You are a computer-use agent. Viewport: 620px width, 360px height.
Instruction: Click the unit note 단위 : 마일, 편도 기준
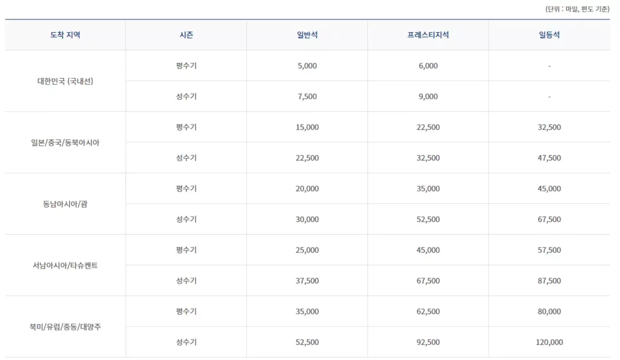577,8
